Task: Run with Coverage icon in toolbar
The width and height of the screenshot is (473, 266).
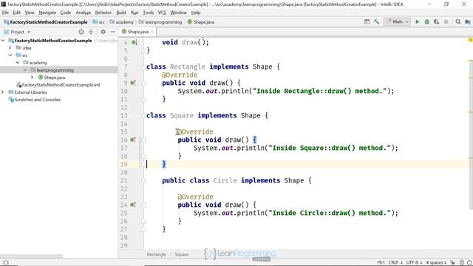Action: (436, 21)
